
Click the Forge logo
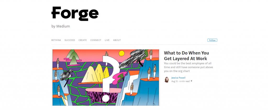[x=75, y=14]
